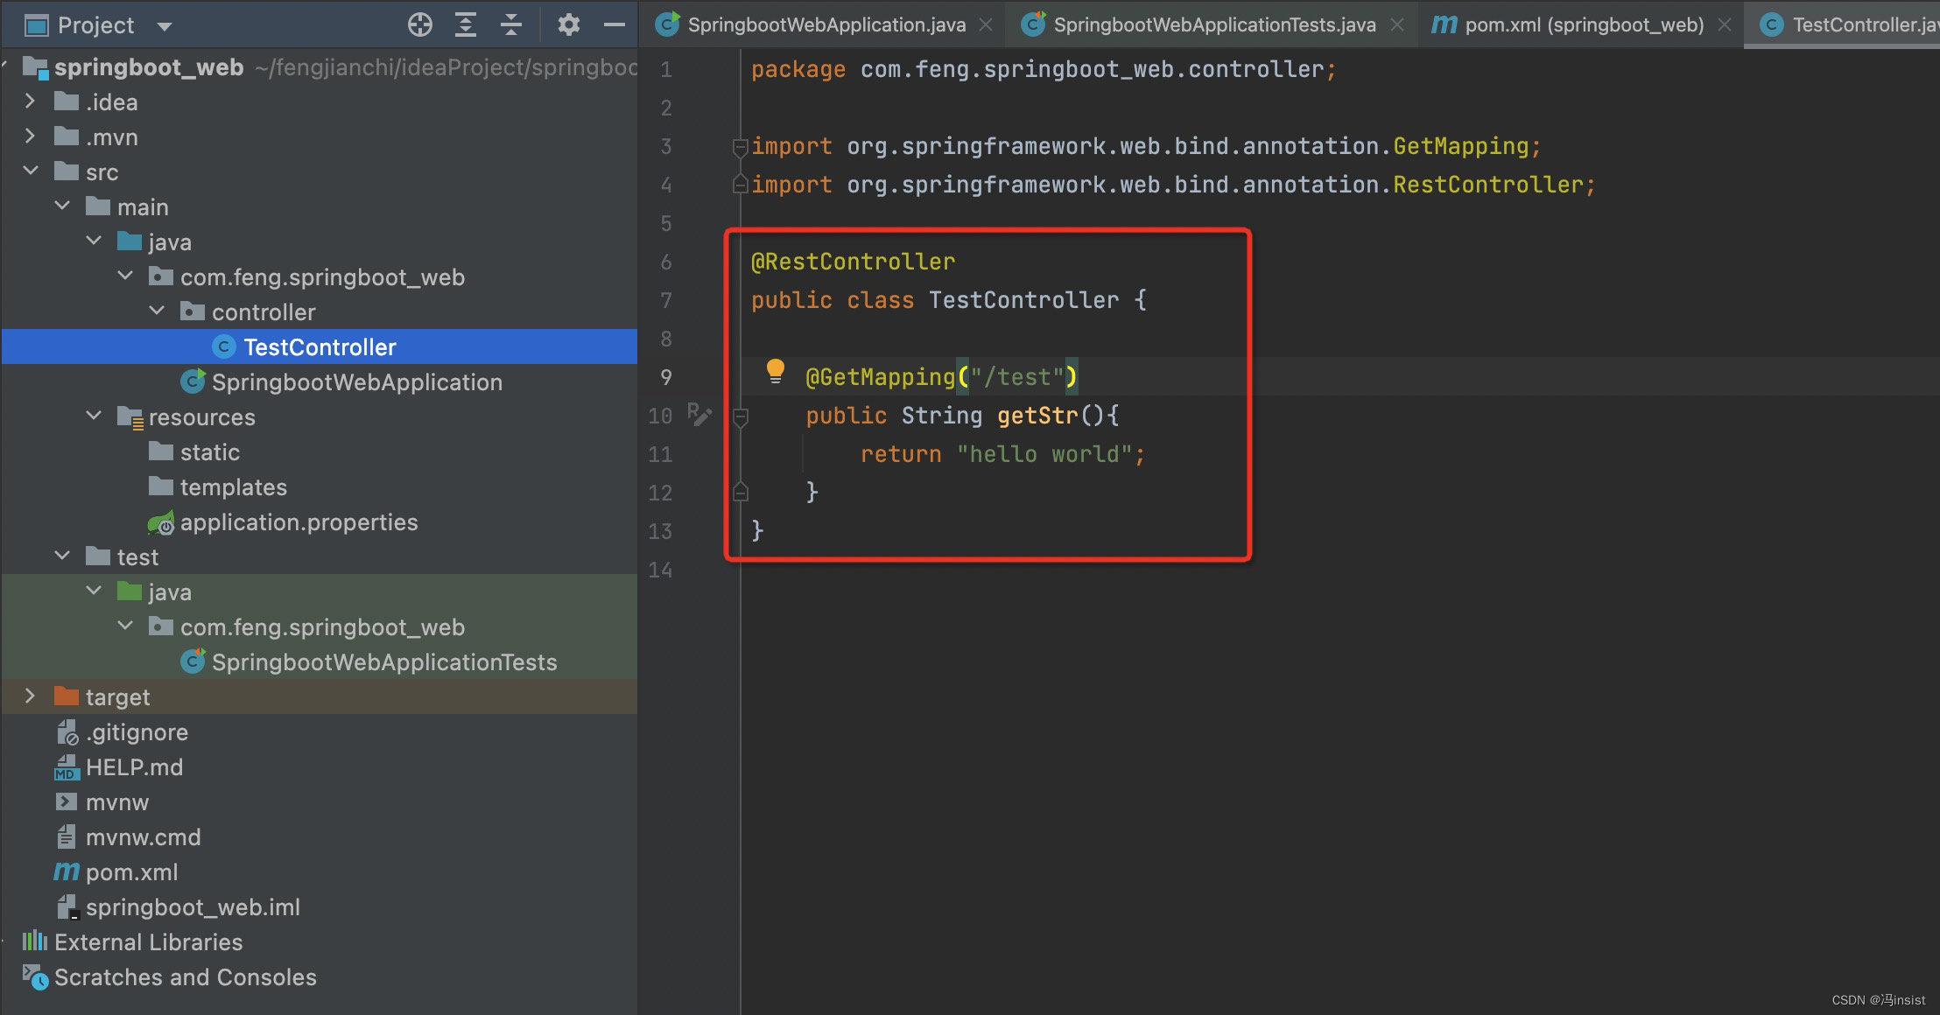Open Project panel settings gear
The image size is (1940, 1015).
coord(568,24)
